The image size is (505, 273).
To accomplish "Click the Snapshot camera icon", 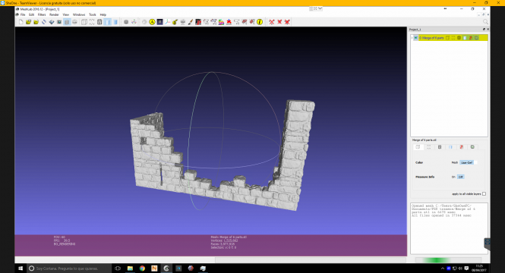I will (x=59, y=22).
